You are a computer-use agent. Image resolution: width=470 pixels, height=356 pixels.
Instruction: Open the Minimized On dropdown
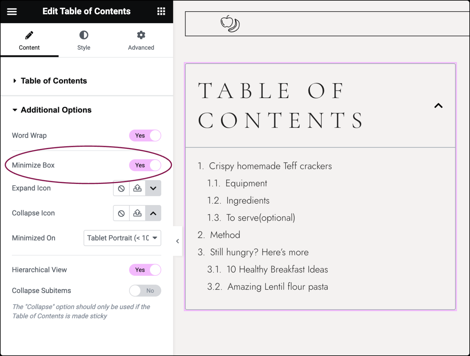point(122,238)
